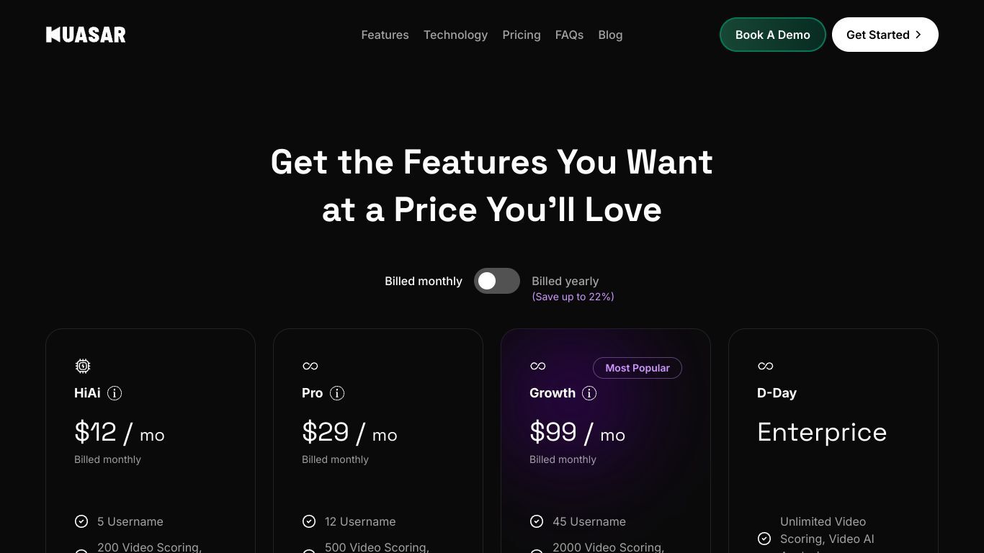Click the checkmark beside 12 Username
The image size is (984, 553).
pyautogui.click(x=309, y=521)
